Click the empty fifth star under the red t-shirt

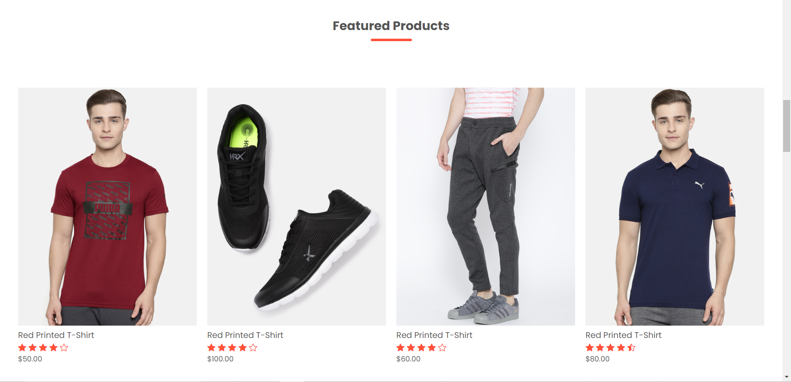click(x=63, y=348)
